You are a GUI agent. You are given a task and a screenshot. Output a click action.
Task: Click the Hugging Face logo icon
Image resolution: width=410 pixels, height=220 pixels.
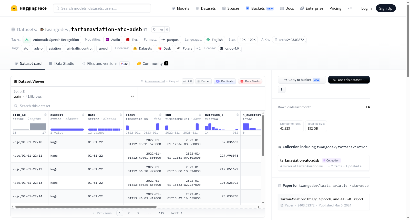pyautogui.click(x=14, y=8)
